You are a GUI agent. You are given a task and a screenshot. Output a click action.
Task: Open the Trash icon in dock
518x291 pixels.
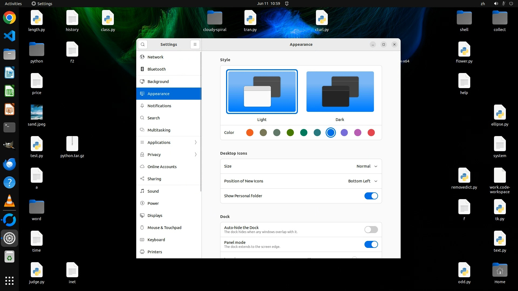(x=9, y=257)
